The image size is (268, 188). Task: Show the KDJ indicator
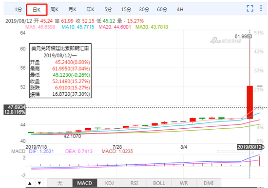click(x=109, y=183)
